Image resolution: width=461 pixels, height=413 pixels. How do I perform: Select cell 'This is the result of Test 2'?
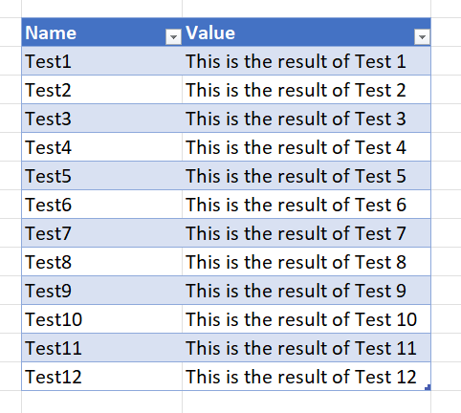(306, 90)
